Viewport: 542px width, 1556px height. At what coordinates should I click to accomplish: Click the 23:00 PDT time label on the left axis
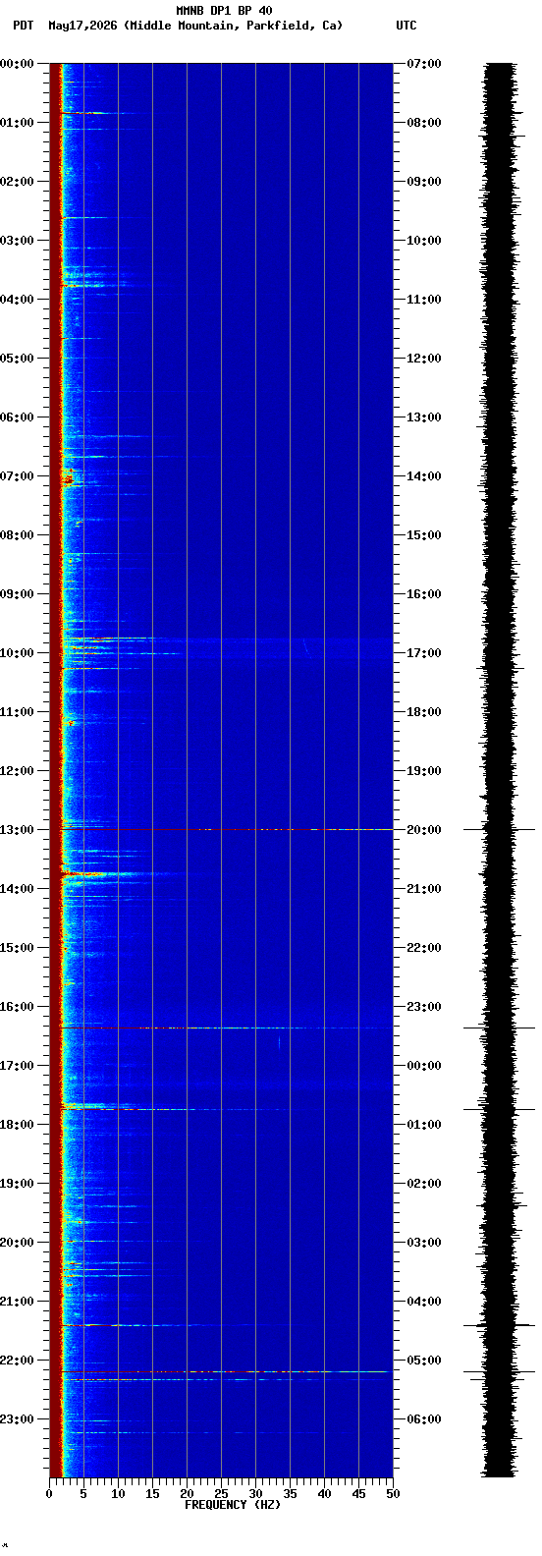17,1419
